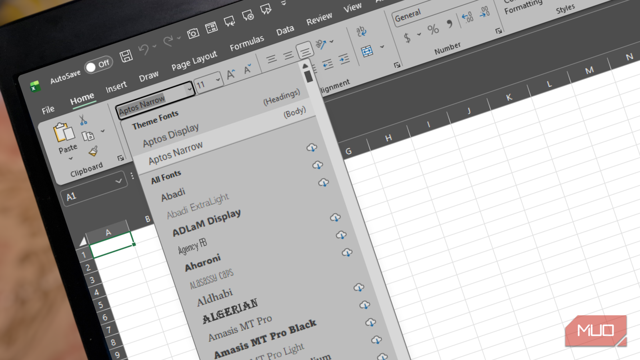Open the font size dropdown arrow
This screenshot has width=640, height=360.
pyautogui.click(x=218, y=80)
